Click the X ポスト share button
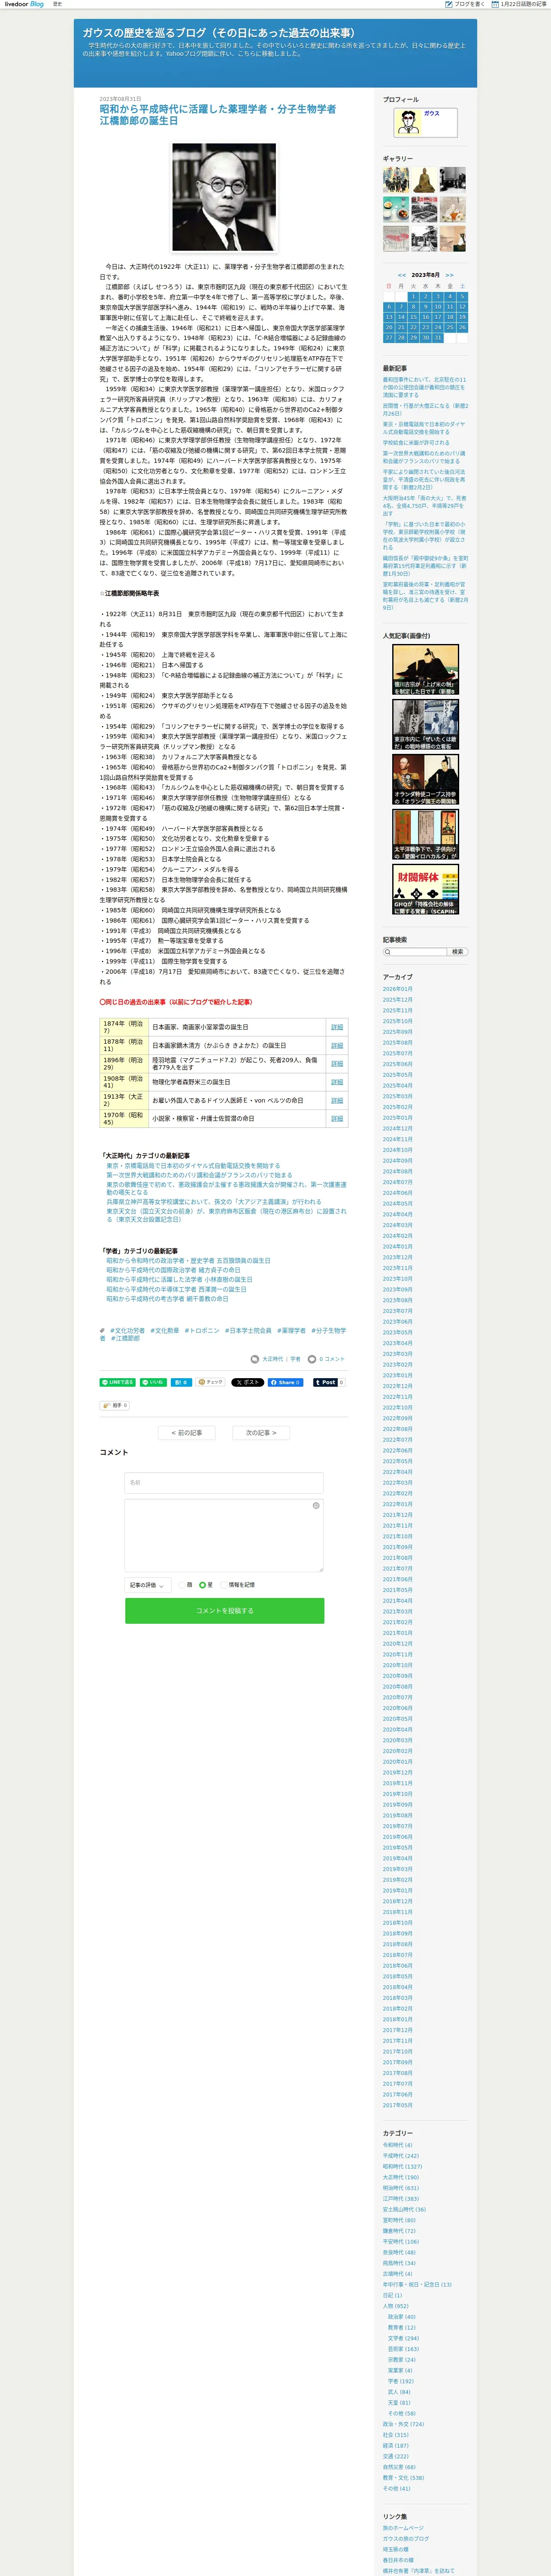551x2576 pixels. [x=247, y=1382]
